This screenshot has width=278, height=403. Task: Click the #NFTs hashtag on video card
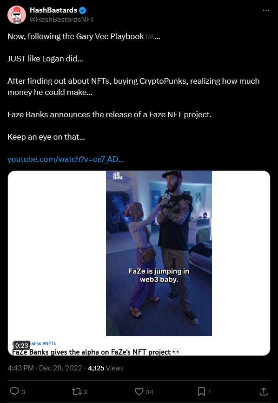point(49,343)
